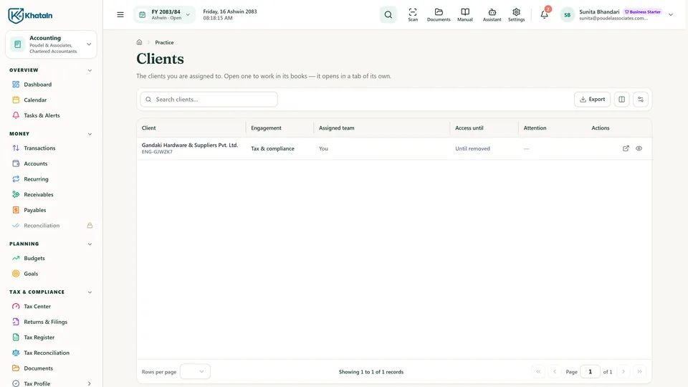The width and height of the screenshot is (688, 387).
Task: Open fiscal year FY 2083/84 selector
Action: (165, 14)
